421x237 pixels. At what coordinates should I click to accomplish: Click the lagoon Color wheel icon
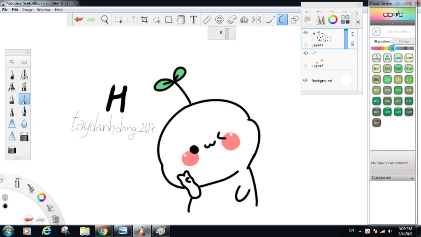tap(42, 197)
